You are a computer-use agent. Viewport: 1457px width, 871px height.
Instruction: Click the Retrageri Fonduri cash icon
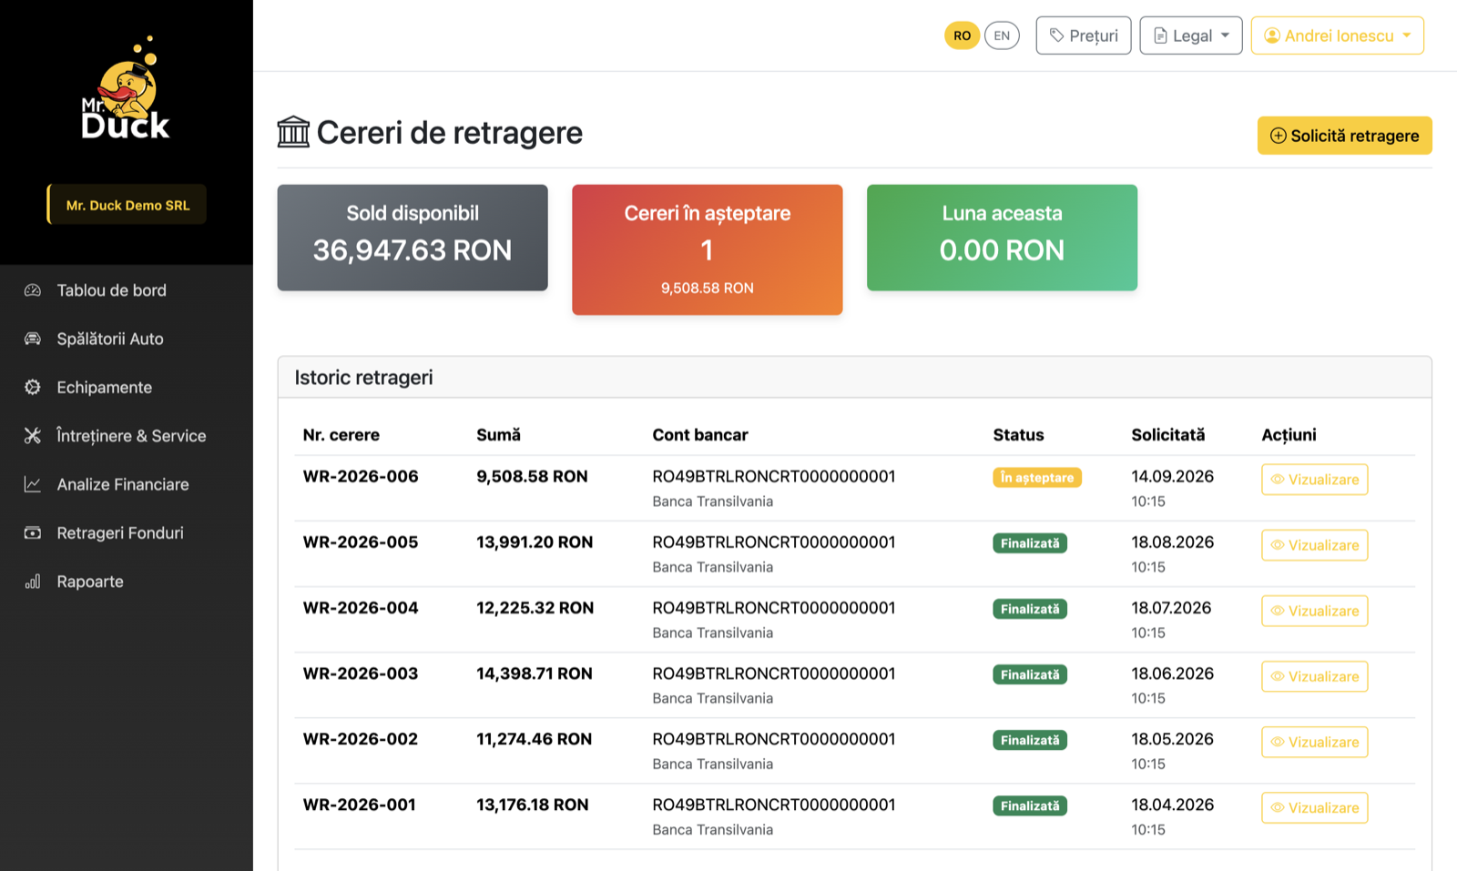pyautogui.click(x=33, y=532)
